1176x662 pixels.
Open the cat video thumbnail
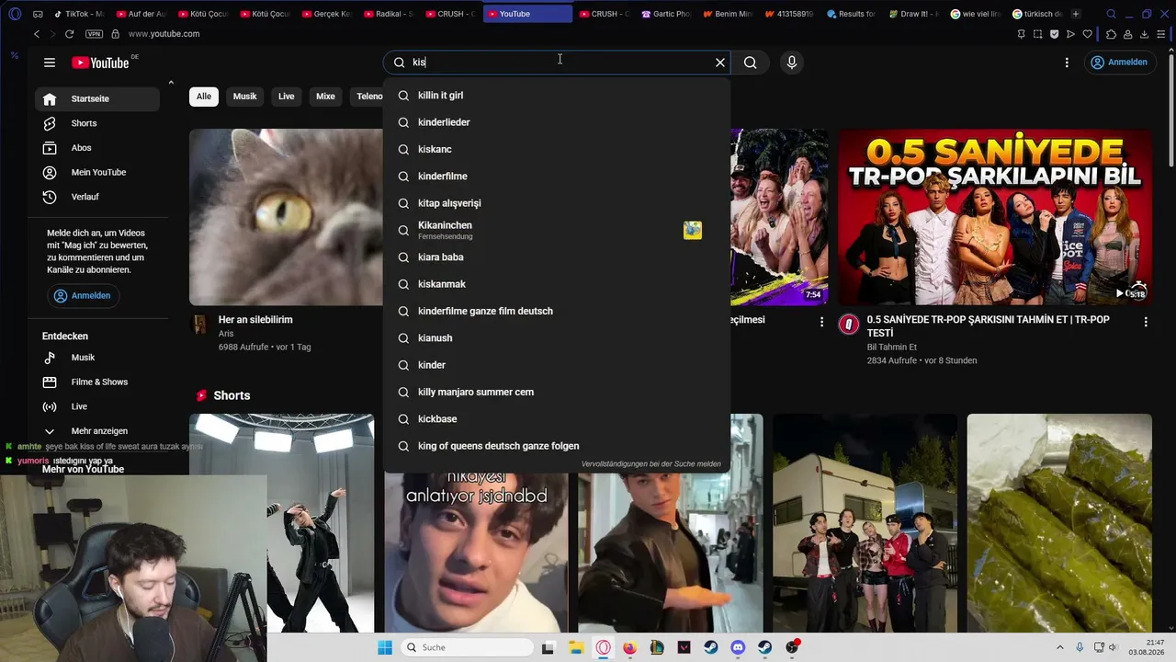tap(286, 217)
